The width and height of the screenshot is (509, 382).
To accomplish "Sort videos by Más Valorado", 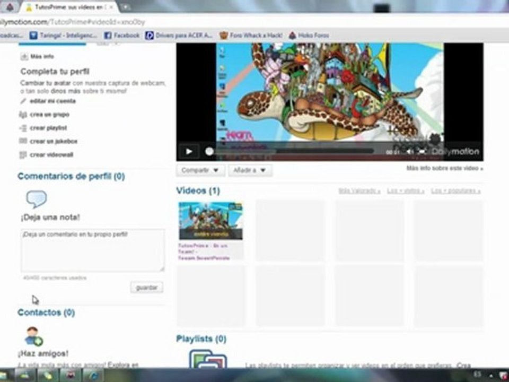I will (359, 190).
